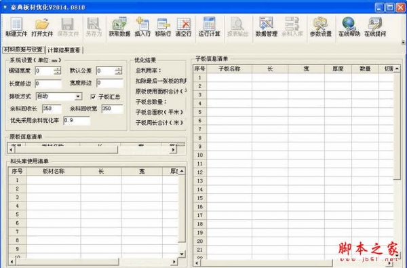Image resolution: width=407 pixels, height=268 pixels.
Task: Toggle the 子板汇总 checkbox
Action: pyautogui.click(x=93, y=97)
